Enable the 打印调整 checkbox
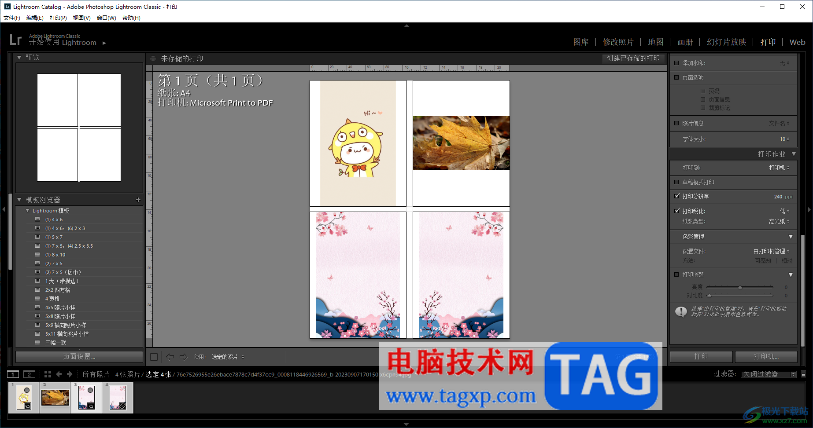 click(676, 274)
